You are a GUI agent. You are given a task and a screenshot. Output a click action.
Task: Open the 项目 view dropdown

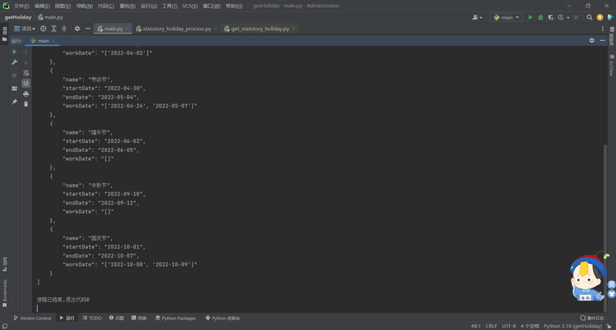25,28
